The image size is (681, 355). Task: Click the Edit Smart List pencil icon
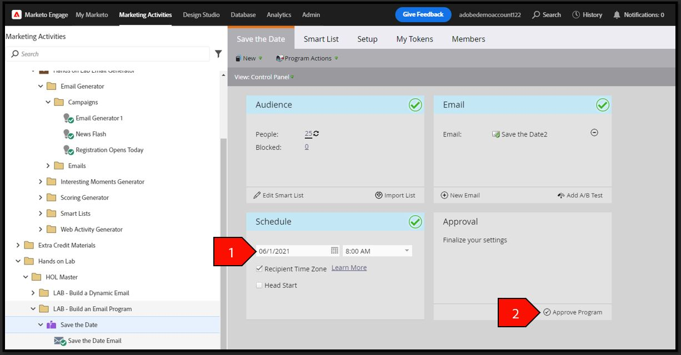click(x=257, y=195)
